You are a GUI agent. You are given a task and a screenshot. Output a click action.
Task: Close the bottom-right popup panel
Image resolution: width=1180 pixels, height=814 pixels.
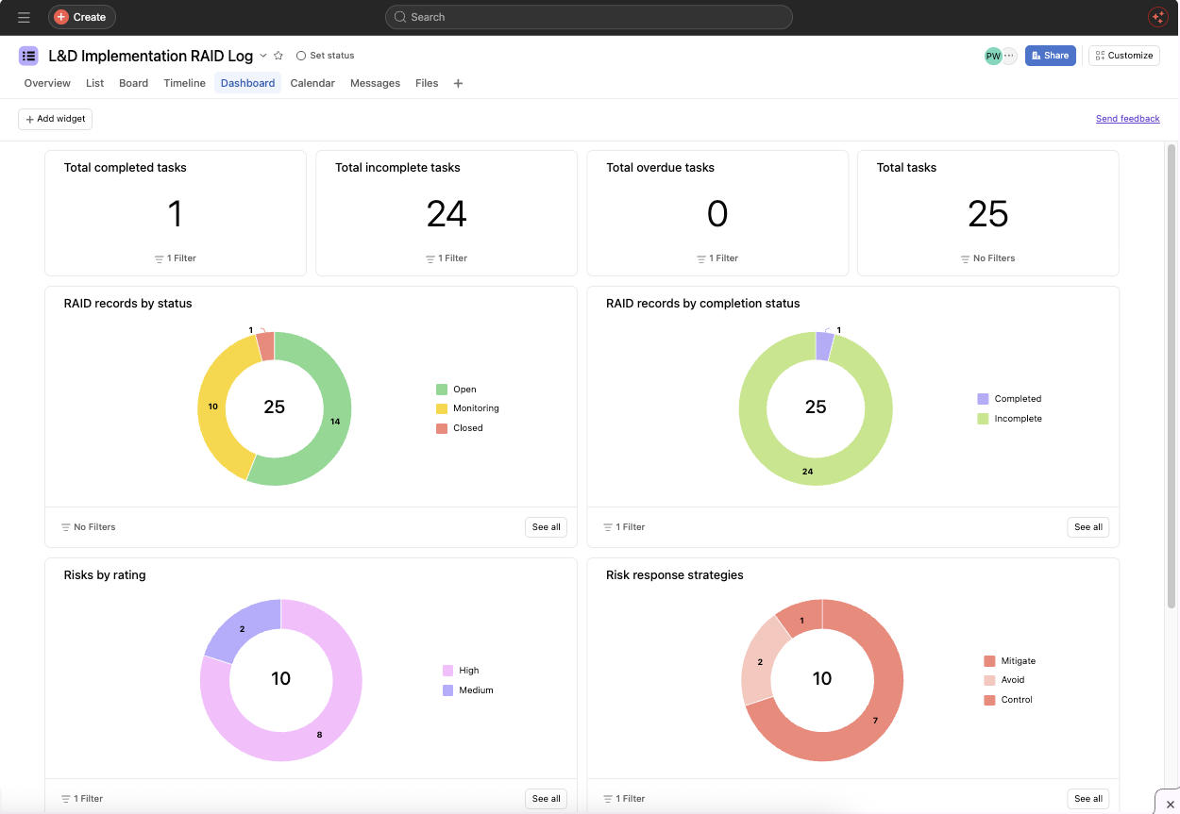(1170, 804)
